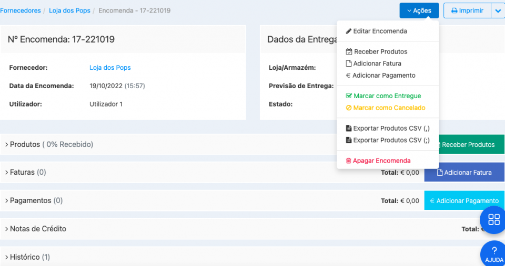Open the arrow dropdown next to Imprimir
Image resolution: width=505 pixels, height=266 pixels.
[x=498, y=10]
